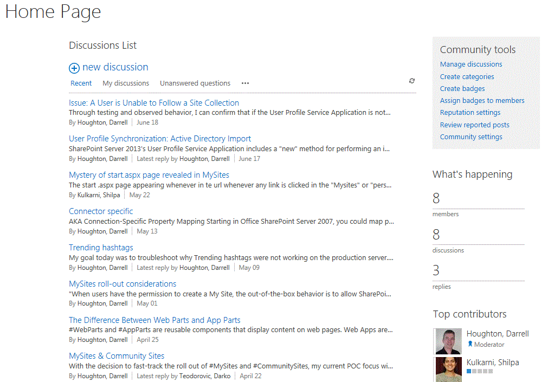Open the Create badges tool
This screenshot has height=382, width=554.
(x=462, y=89)
